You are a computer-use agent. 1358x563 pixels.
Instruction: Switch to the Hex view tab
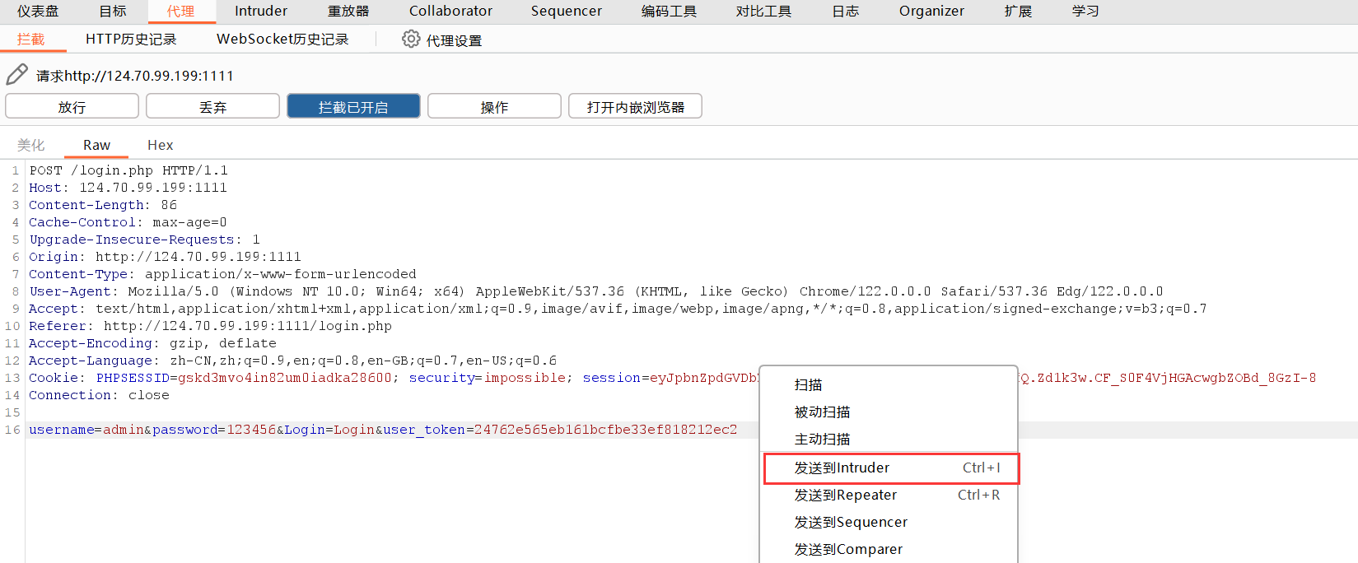(160, 145)
